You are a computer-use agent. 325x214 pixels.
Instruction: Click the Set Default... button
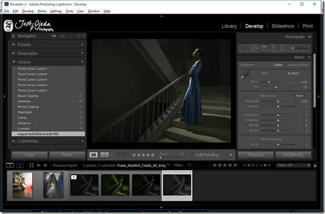coord(293,155)
